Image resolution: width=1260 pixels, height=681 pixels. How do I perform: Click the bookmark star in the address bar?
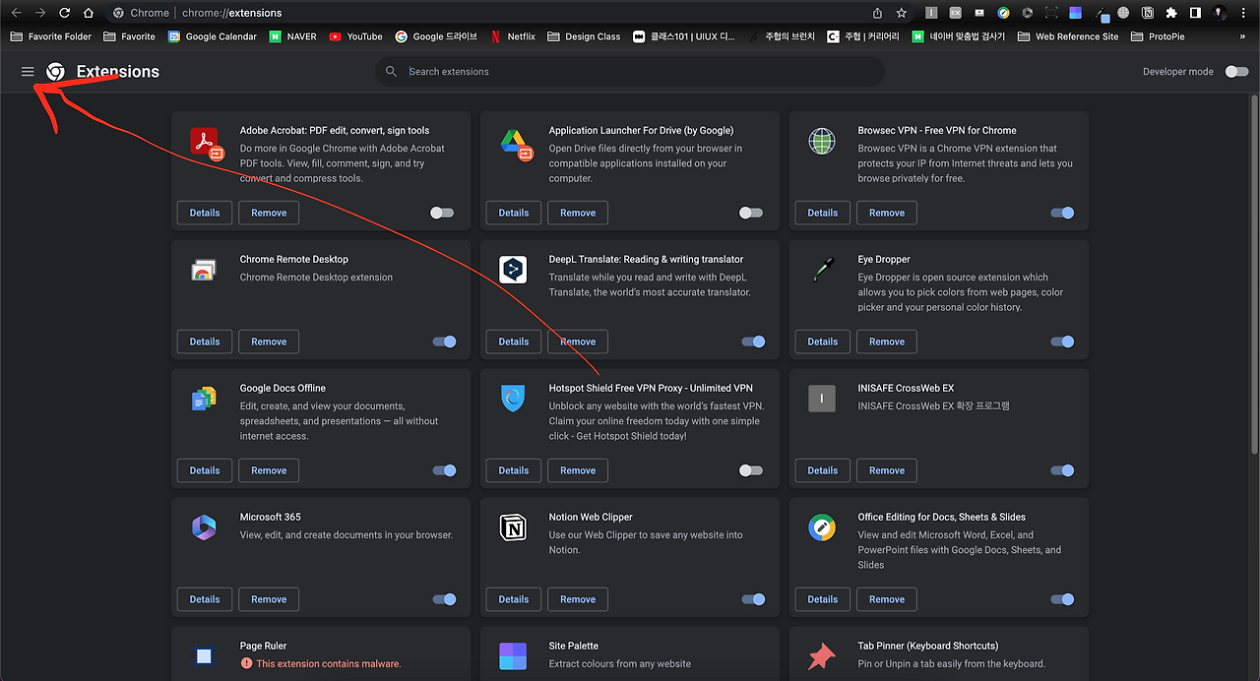[901, 13]
